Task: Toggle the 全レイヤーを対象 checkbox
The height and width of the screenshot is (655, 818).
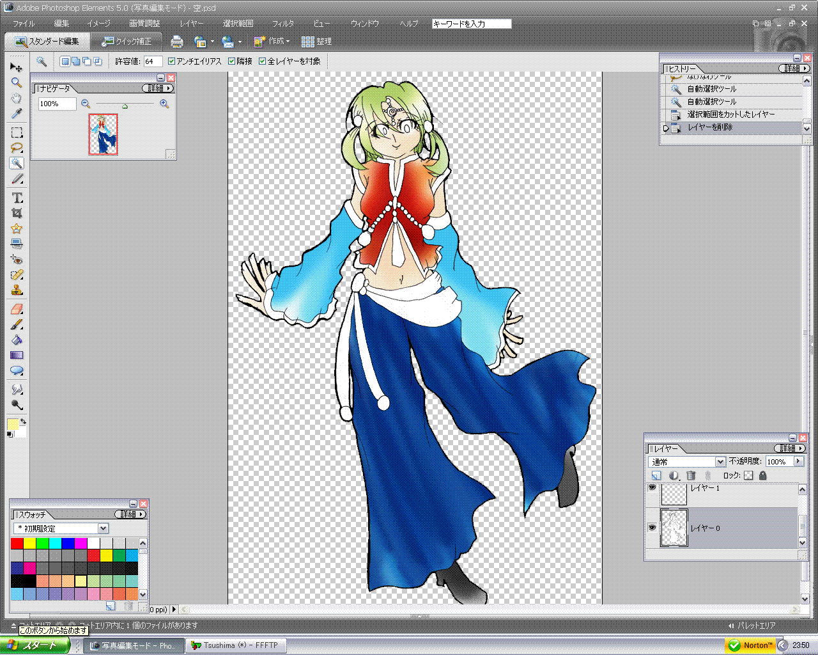Action: [x=263, y=61]
